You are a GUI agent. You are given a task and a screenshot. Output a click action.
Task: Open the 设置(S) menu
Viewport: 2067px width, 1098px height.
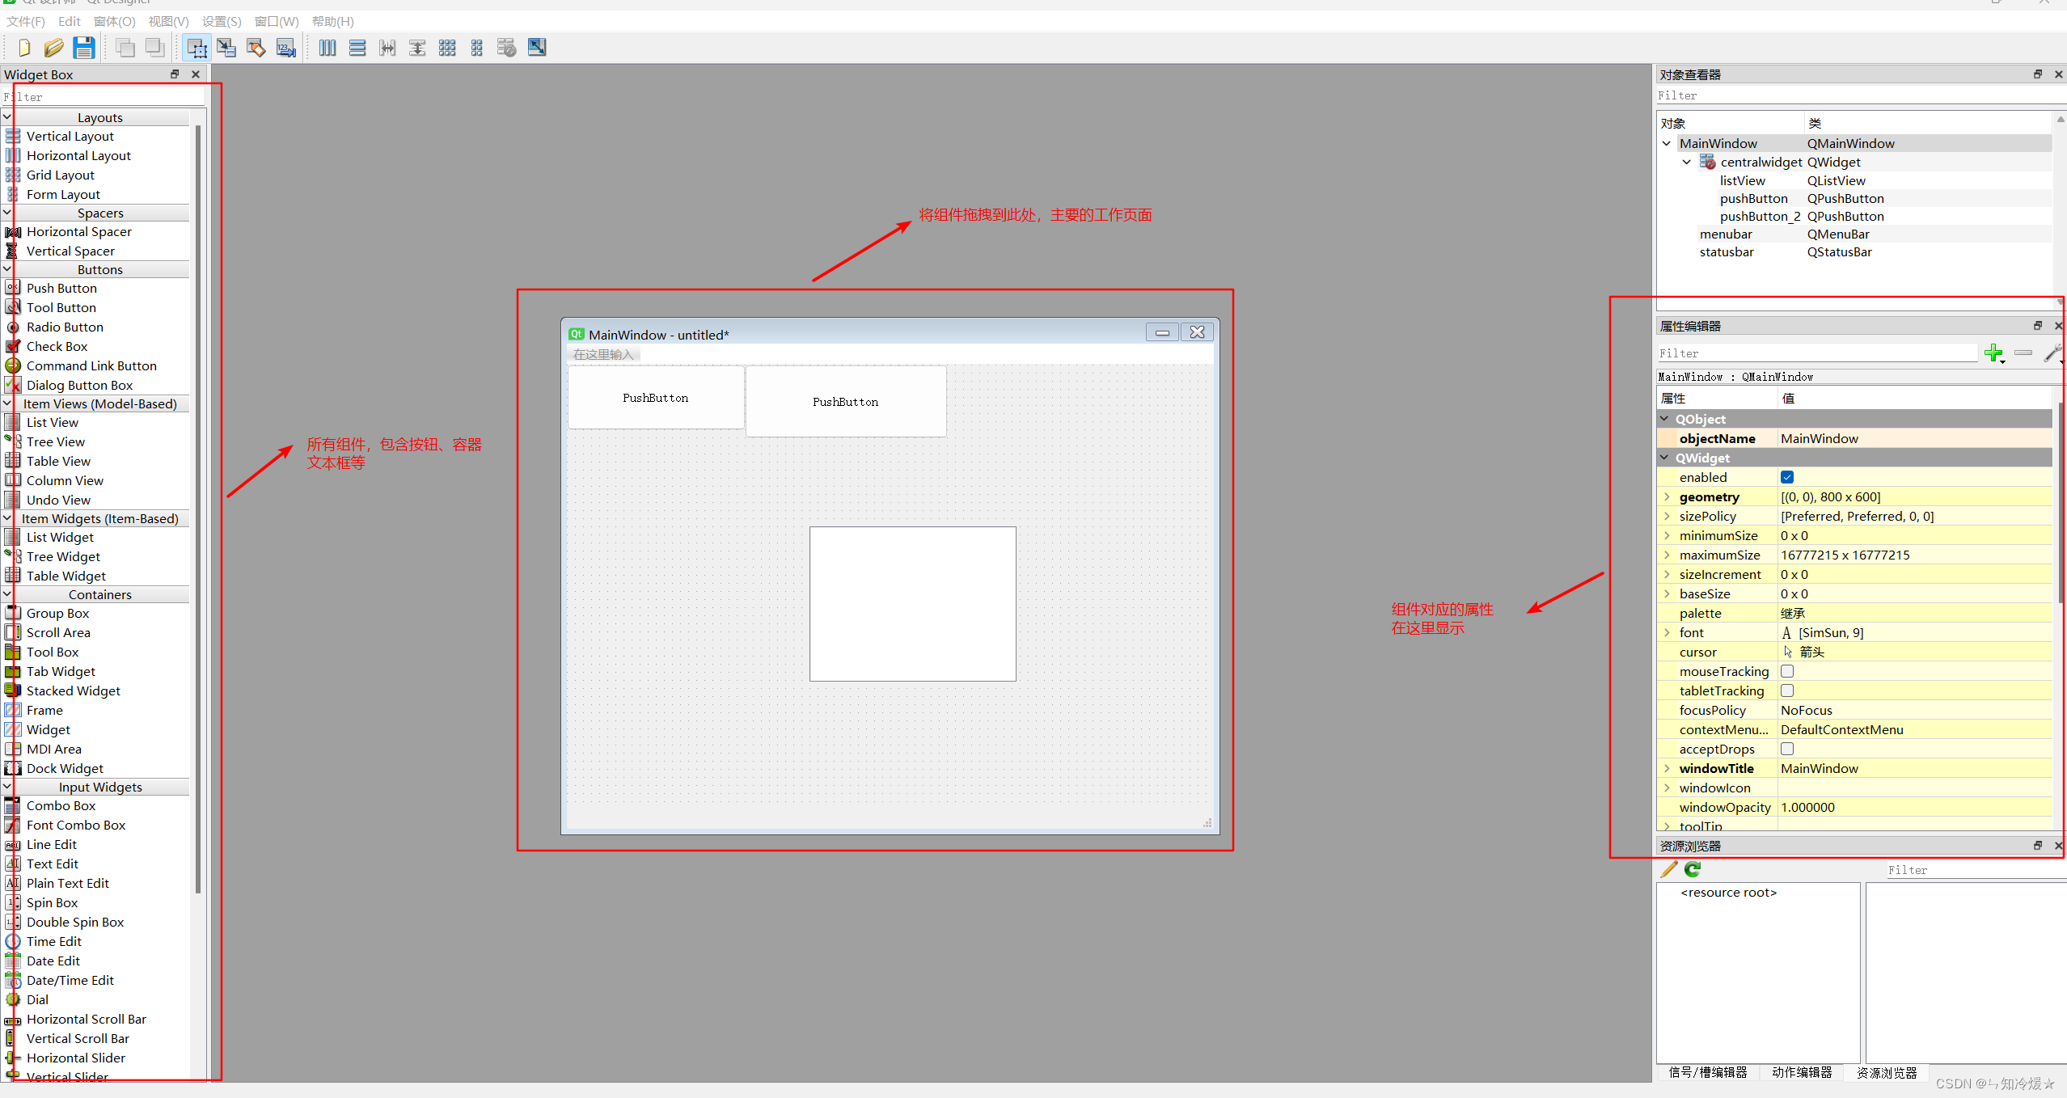pos(222,22)
